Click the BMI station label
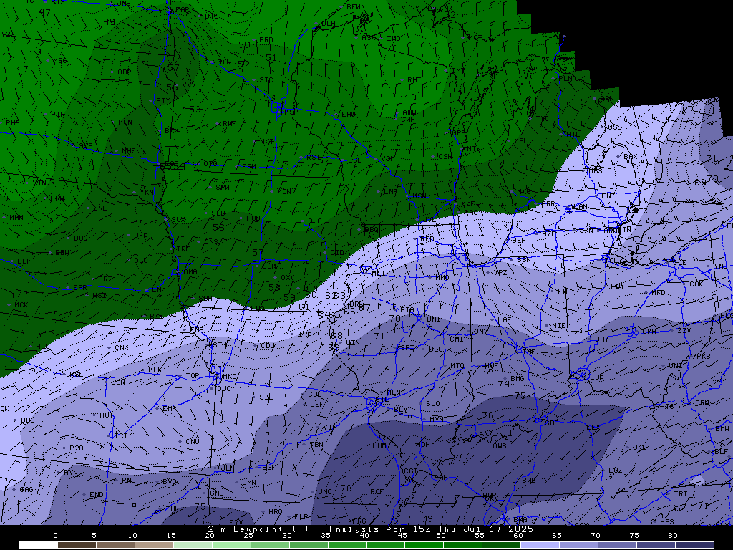Screen dimensions: 733x550 (433, 319)
